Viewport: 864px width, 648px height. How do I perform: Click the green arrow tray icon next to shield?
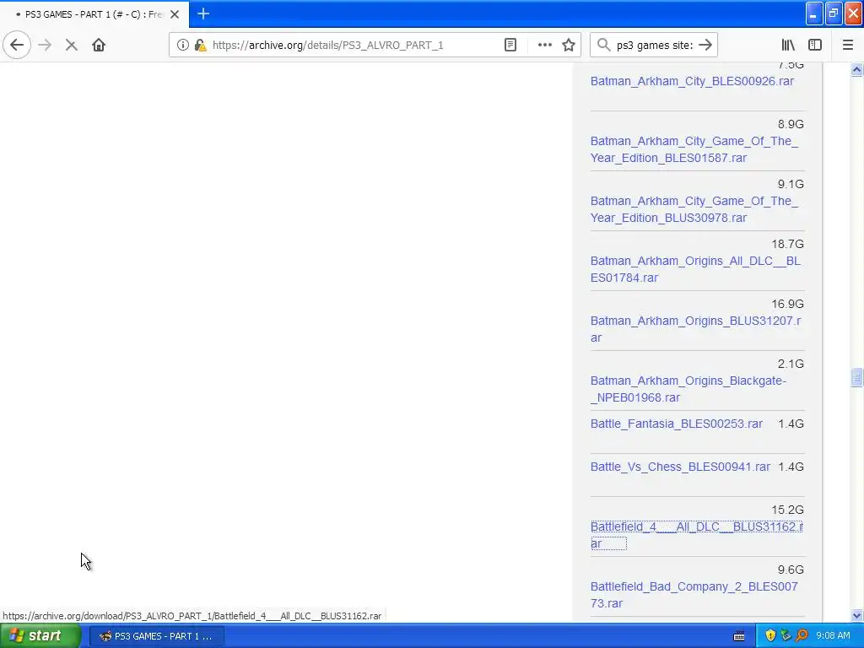click(x=786, y=636)
